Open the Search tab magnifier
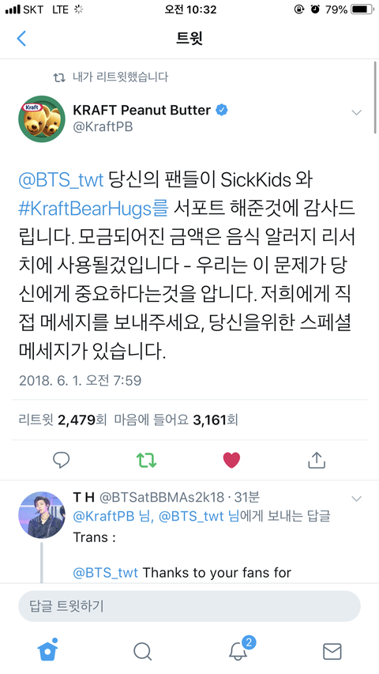This screenshot has height=674, width=379. pyautogui.click(x=142, y=652)
